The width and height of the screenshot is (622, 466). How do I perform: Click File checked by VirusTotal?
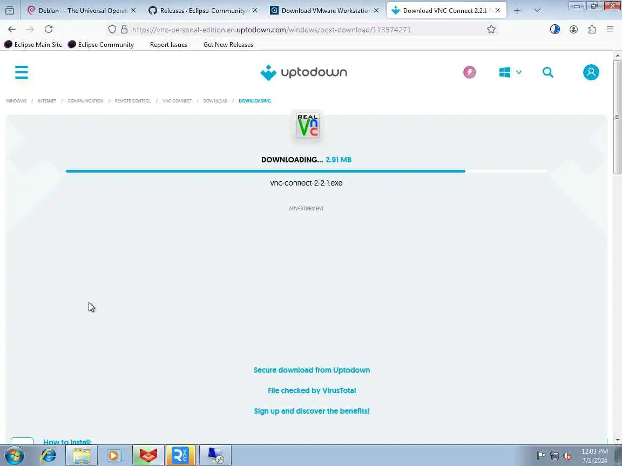312,390
